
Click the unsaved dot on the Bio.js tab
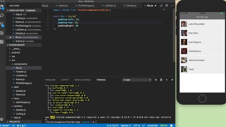(155, 6)
